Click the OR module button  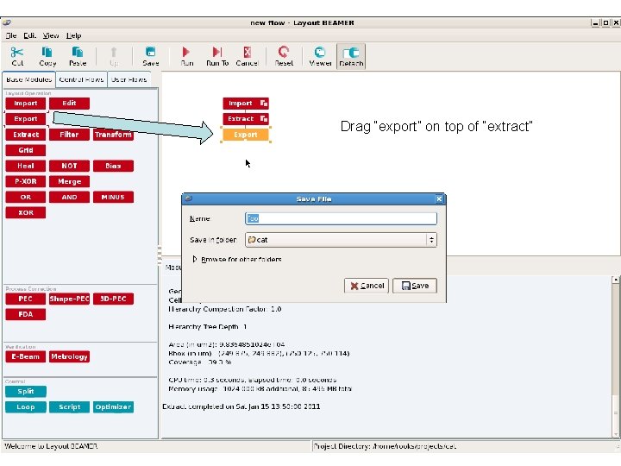(26, 197)
